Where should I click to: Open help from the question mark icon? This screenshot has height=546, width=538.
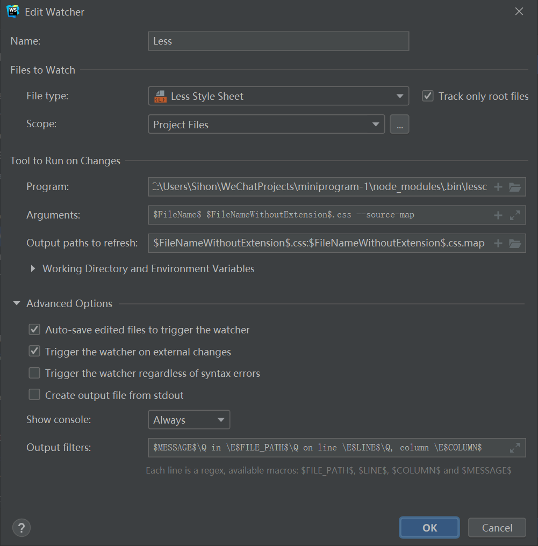21,528
